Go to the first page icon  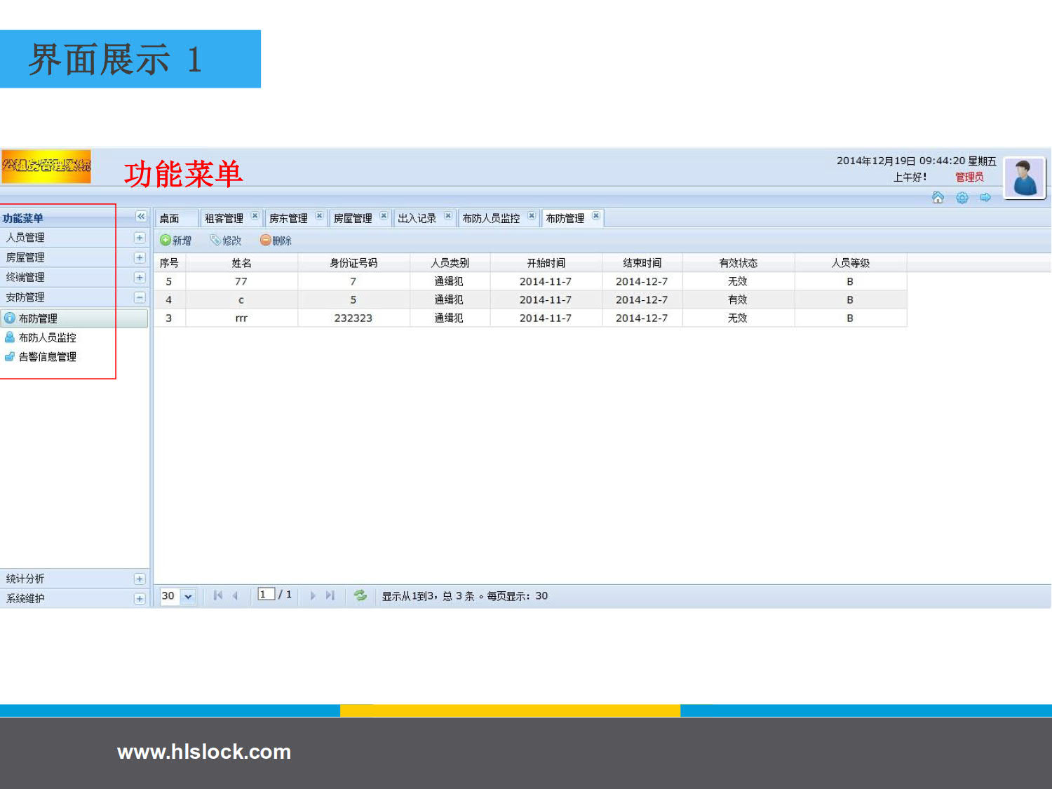(218, 595)
